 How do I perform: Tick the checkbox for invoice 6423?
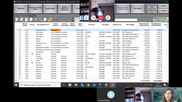click(20, 32)
